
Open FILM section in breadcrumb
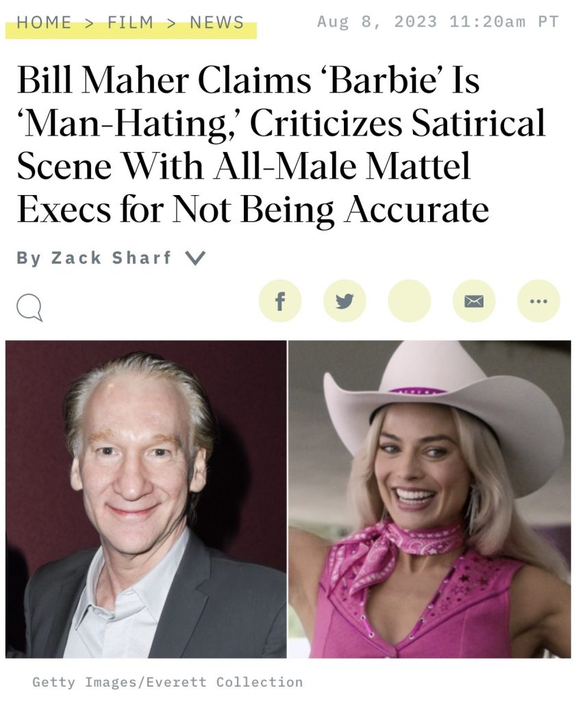130,22
